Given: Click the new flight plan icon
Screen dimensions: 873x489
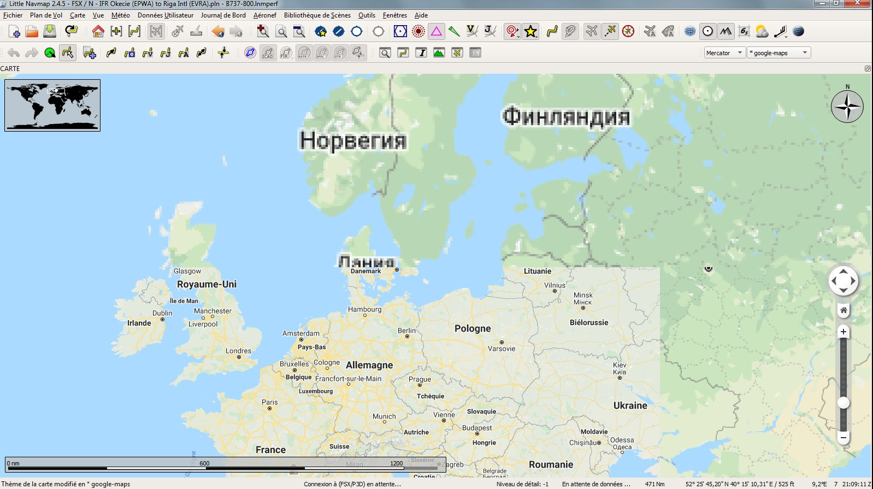Looking at the screenshot, I should (14, 31).
